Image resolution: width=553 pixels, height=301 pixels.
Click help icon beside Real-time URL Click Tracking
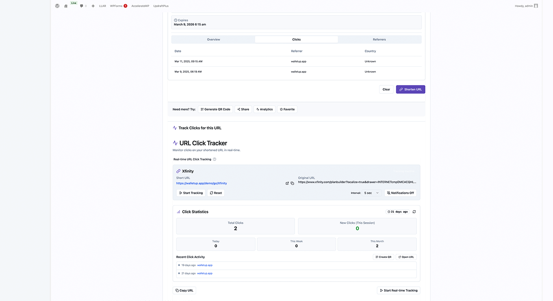215,159
